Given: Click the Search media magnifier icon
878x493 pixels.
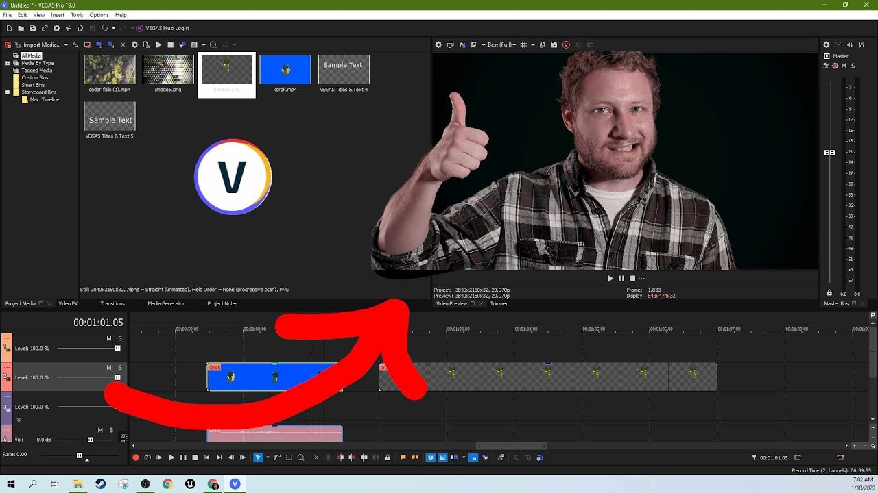Looking at the screenshot, I should pos(213,45).
